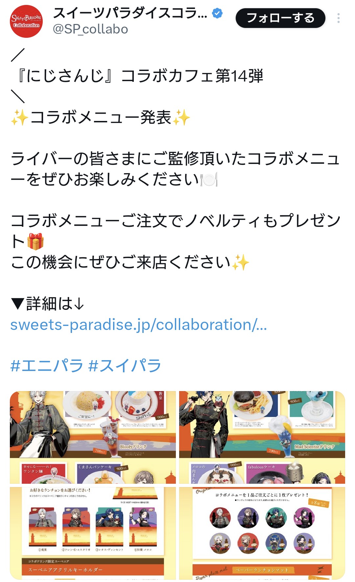355x582 pixels.
Task: Tap the gift box emoji after ト
Action: coord(35,242)
